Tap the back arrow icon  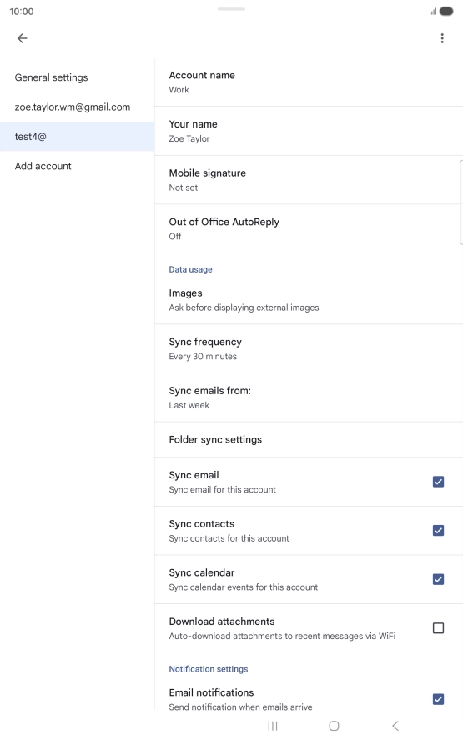[x=23, y=38]
